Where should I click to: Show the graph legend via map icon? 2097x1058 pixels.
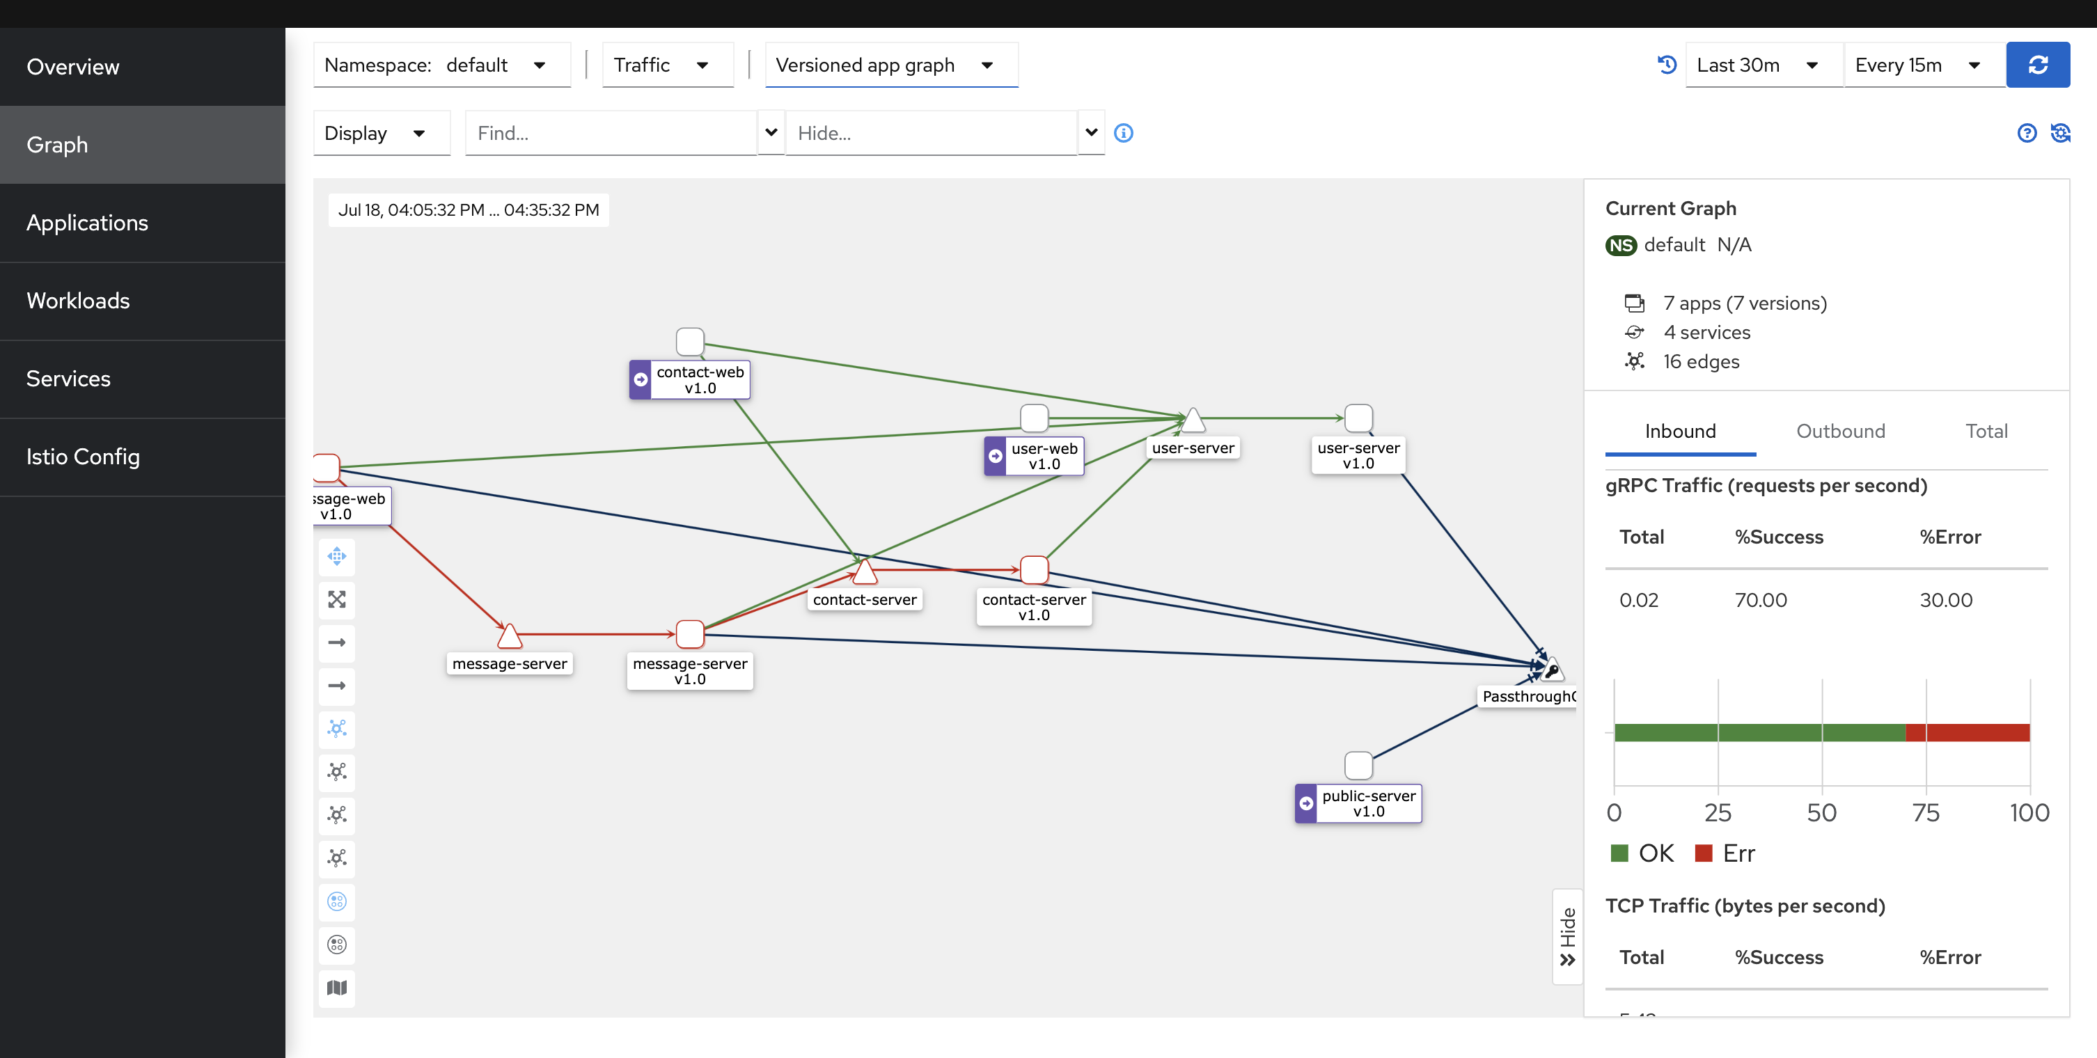tap(337, 987)
